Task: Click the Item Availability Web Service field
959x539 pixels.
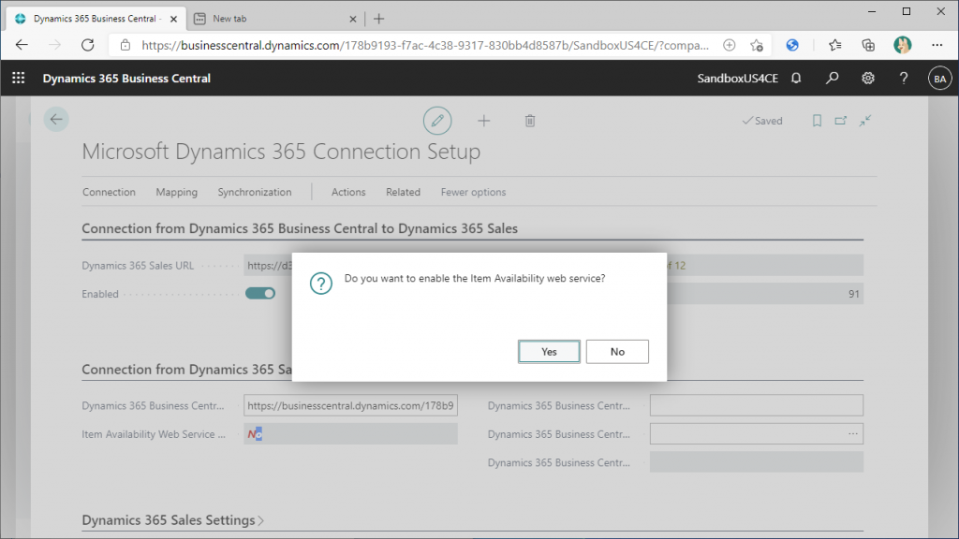Action: 350,434
